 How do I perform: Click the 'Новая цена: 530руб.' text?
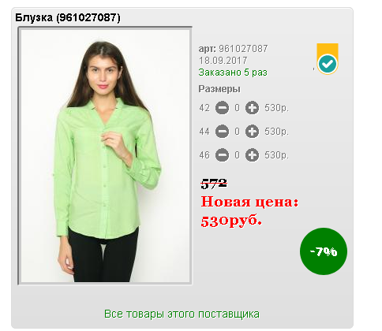coord(249,212)
